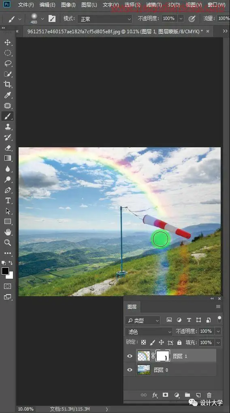Open brush 模式 正常 dropdown
The image size is (230, 413).
click(x=104, y=19)
